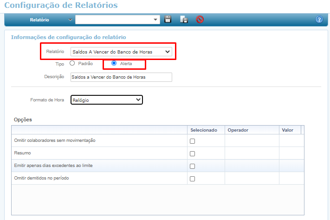
Task: Open the Formato de Hora dropdown
Action: 106,100
